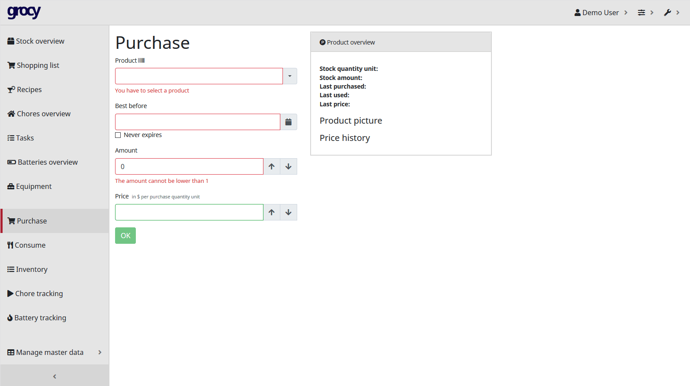Screen dimensions: 690x386
Task: Expand the Demo User menu
Action: click(600, 13)
